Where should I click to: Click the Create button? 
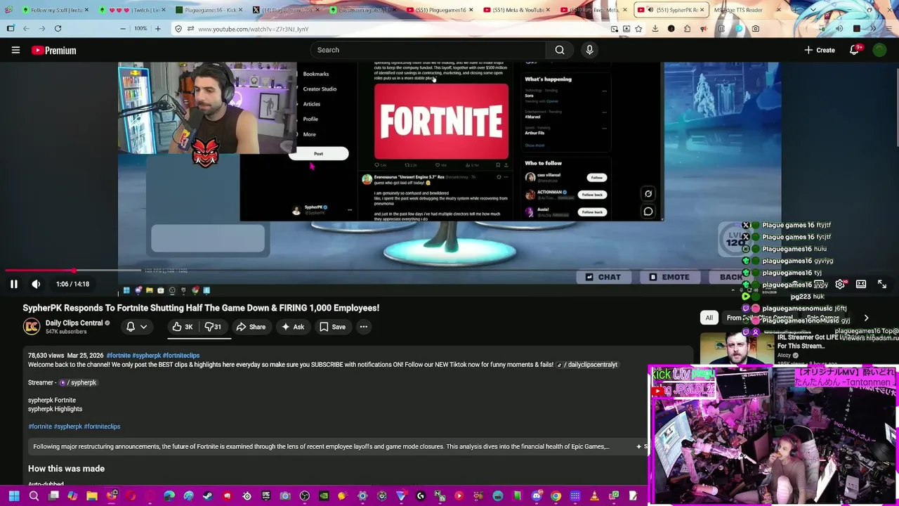[x=820, y=50]
